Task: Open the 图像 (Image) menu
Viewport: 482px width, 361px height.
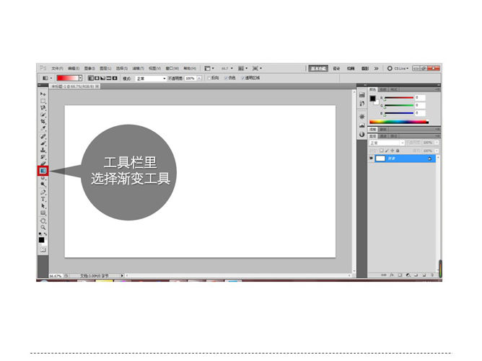Action: click(x=89, y=68)
